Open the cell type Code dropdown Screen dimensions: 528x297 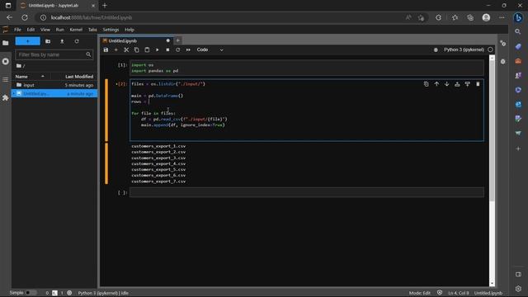[210, 49]
